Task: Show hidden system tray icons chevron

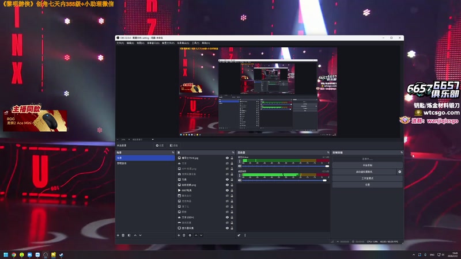Action: point(414,254)
